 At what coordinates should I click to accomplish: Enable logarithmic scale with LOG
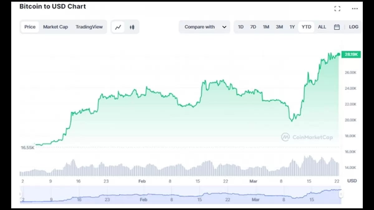[353, 27]
